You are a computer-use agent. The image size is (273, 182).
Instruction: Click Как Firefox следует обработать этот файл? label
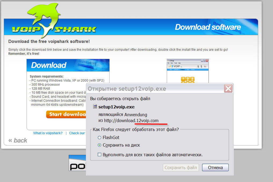coord(136,129)
